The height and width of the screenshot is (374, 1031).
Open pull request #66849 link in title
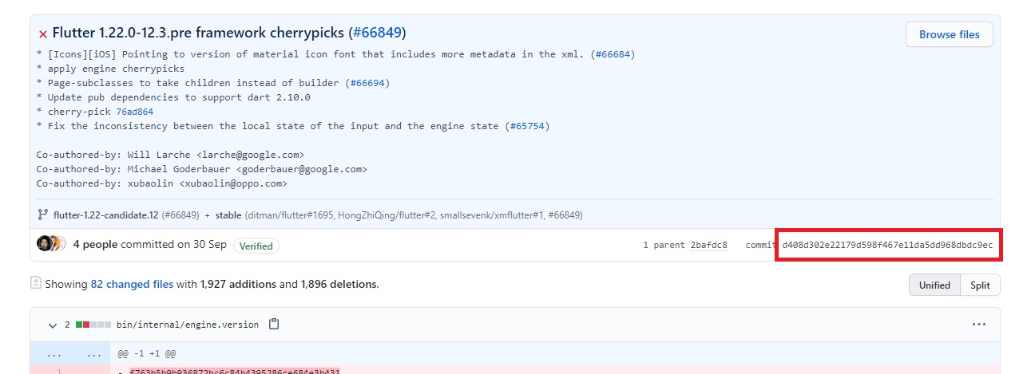tap(377, 33)
